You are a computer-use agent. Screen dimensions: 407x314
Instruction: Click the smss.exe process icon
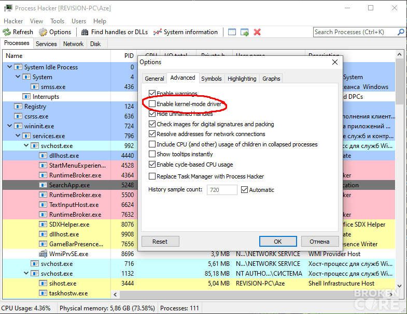click(35, 87)
